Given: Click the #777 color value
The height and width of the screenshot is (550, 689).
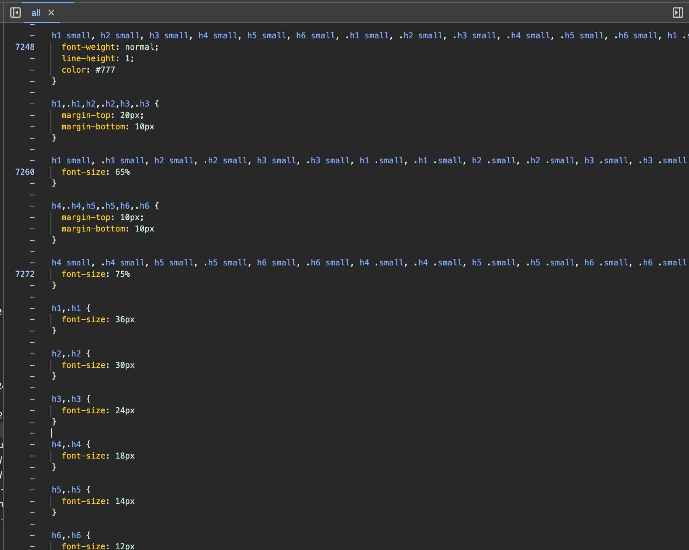Looking at the screenshot, I should click(x=105, y=70).
